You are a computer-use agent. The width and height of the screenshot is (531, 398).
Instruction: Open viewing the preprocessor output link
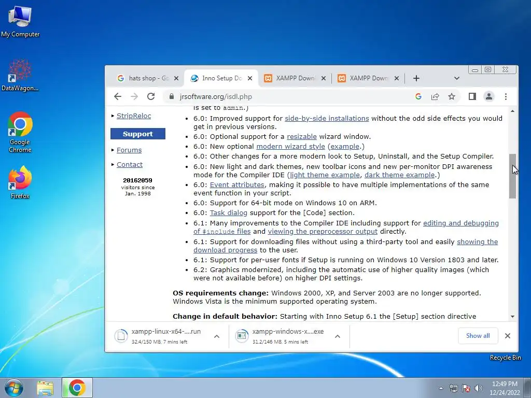(323, 232)
